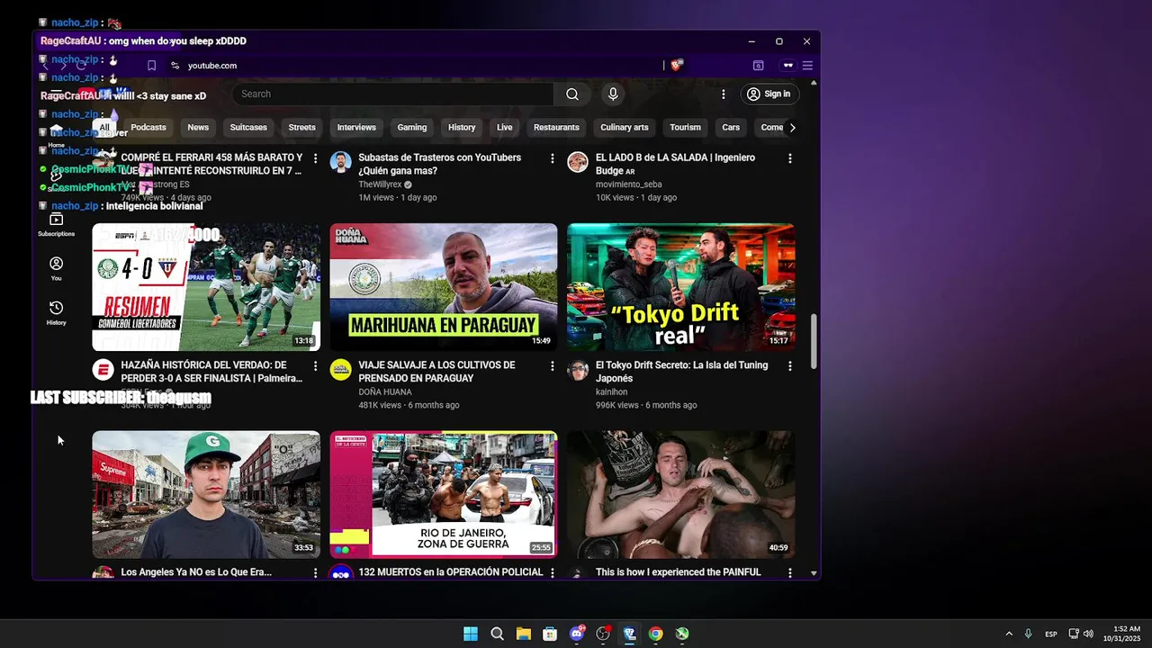Viewport: 1152px width, 648px height.
Task: Open movimiento_seba channel avatar
Action: click(578, 162)
